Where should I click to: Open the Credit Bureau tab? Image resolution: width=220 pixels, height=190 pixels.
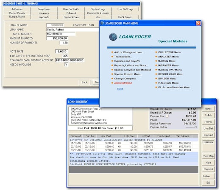[125, 17]
